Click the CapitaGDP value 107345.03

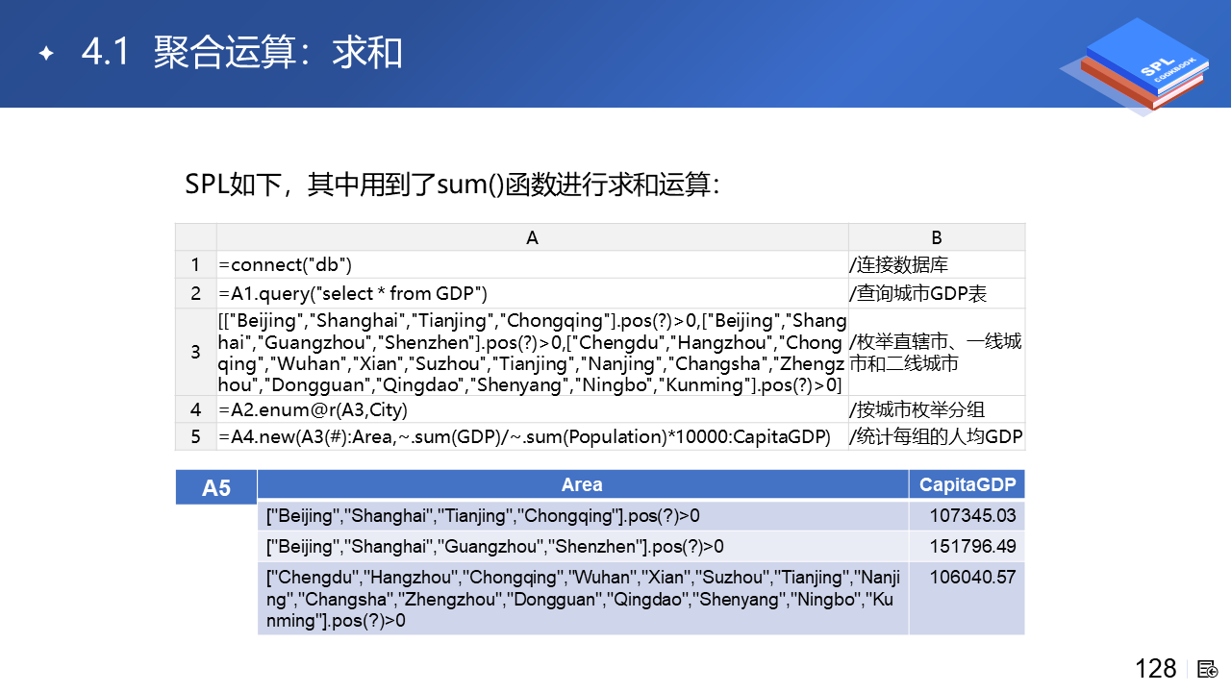(x=973, y=515)
